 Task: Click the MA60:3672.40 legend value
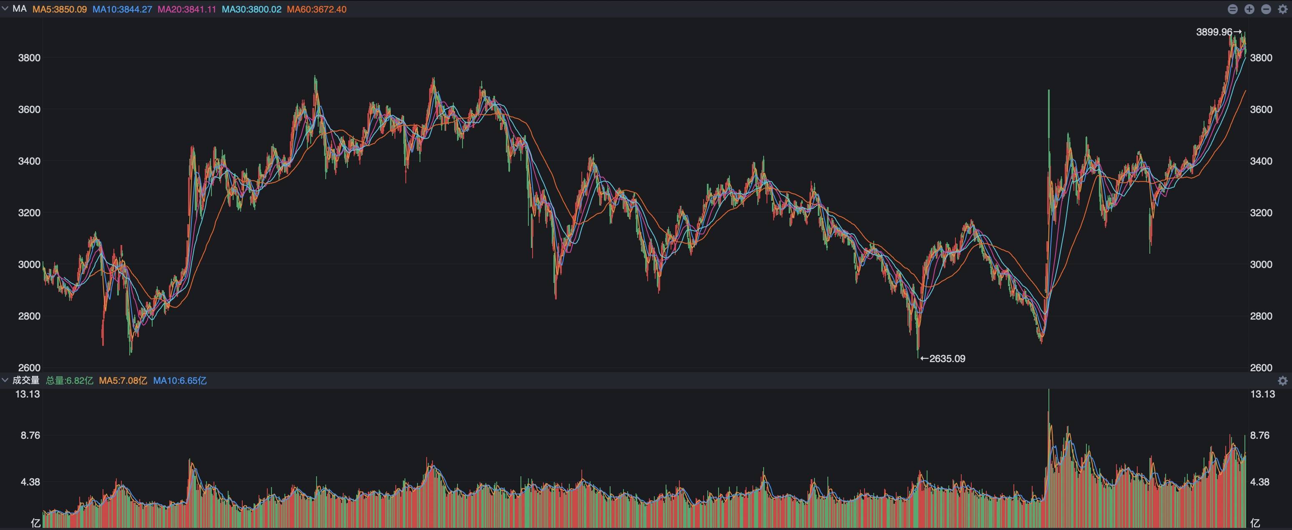click(x=317, y=10)
